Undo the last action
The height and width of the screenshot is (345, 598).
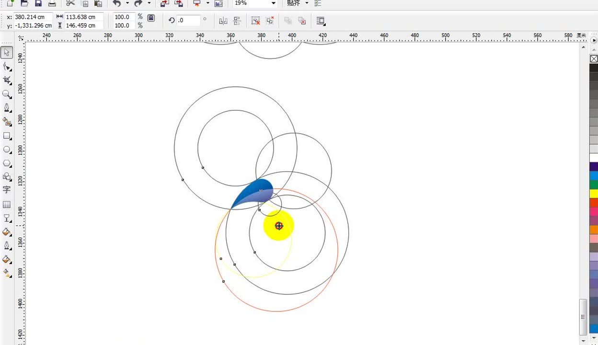pyautogui.click(x=116, y=3)
